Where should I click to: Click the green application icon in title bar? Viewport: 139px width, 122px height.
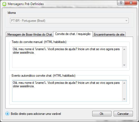coord(4,4)
